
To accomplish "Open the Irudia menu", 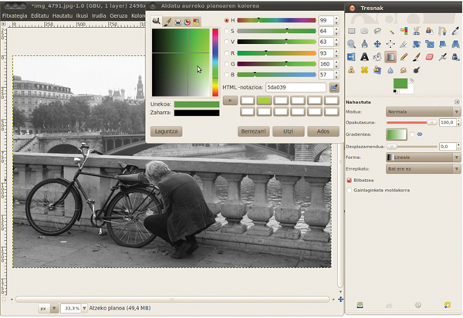I will click(99, 15).
